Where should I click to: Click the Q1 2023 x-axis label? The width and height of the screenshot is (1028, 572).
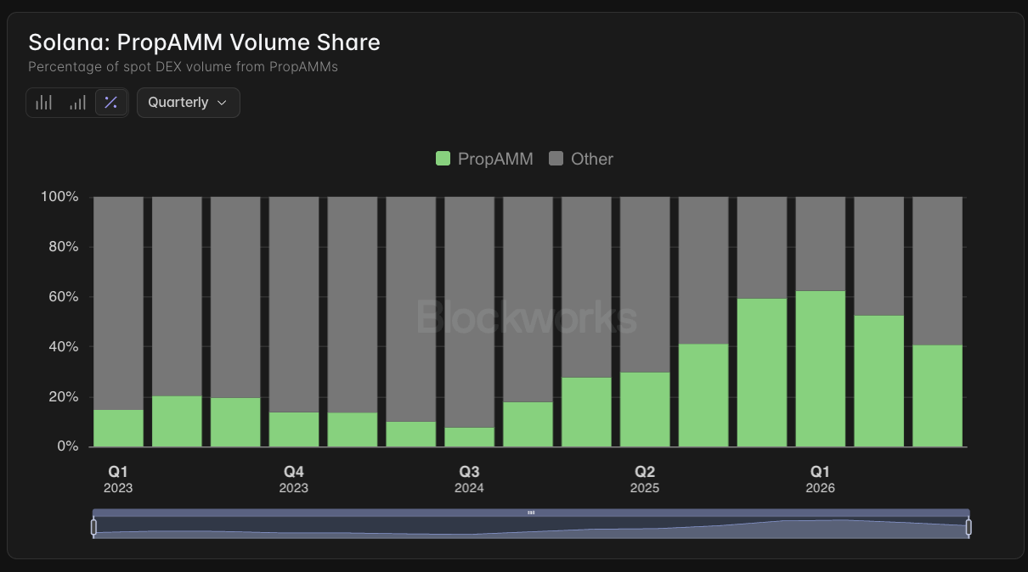pos(118,479)
